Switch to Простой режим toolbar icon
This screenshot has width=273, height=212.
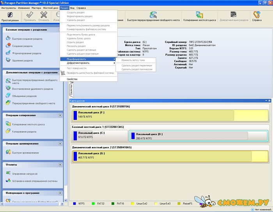point(10,15)
